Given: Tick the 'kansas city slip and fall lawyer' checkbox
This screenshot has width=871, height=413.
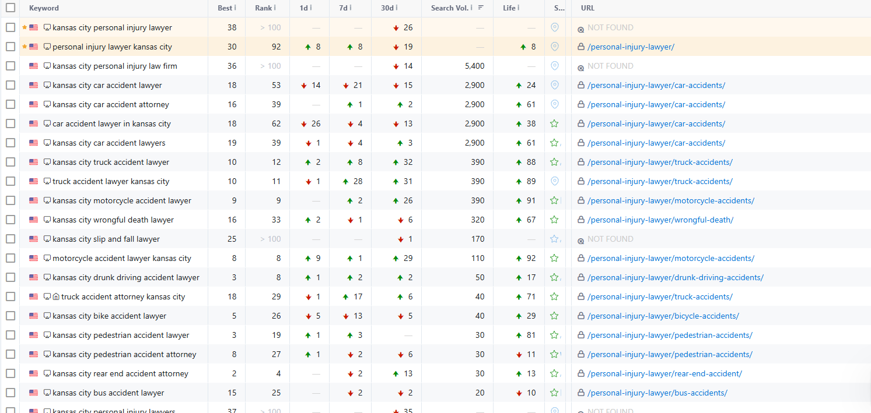Looking at the screenshot, I should point(11,239).
